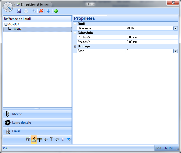Collapse the AG-D87 tree node
This screenshot has height=153, width=181.
point(6,24)
